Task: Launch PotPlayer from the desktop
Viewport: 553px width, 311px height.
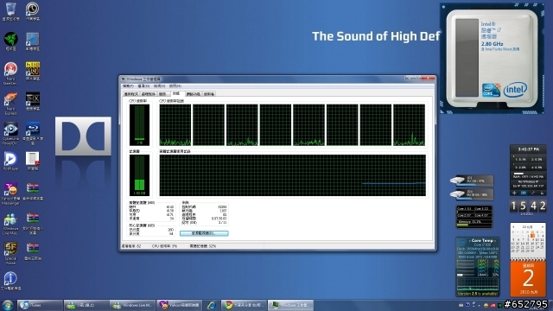Action: point(10,162)
